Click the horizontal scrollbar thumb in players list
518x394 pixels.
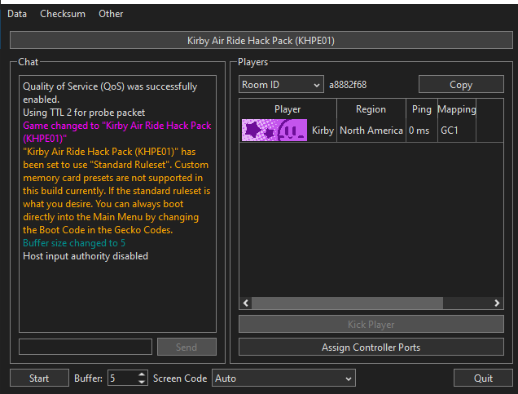[x=347, y=303]
